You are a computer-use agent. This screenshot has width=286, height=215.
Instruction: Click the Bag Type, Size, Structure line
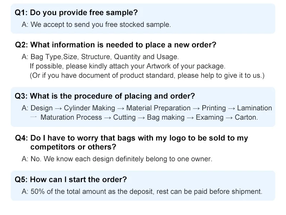pyautogui.click(x=100, y=57)
